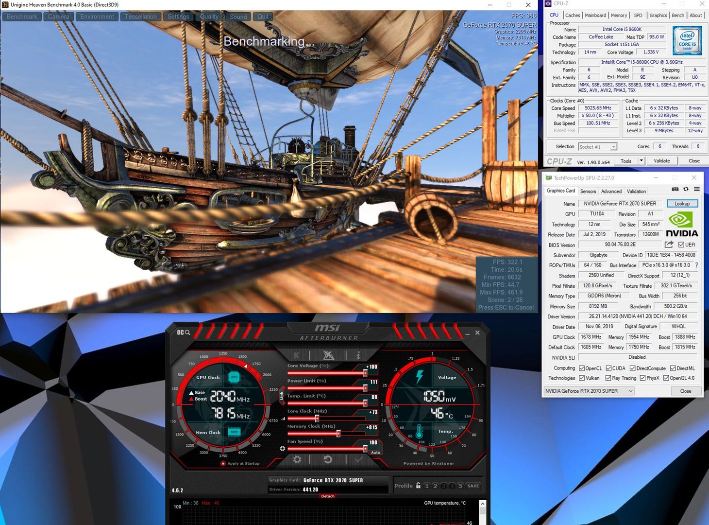709x525 pixels.
Task: Click Lookup button in GPU-Z
Action: click(682, 204)
